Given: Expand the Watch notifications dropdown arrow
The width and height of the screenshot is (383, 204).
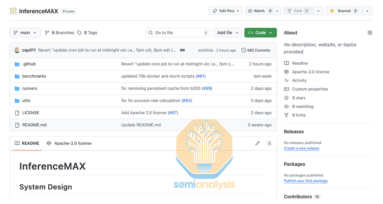Looking at the screenshot, I should click(x=277, y=11).
